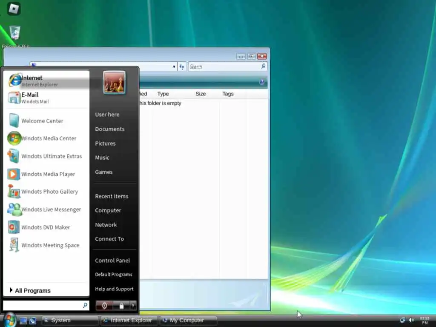Open Music from Start menu
This screenshot has height=327, width=436.
(x=102, y=158)
